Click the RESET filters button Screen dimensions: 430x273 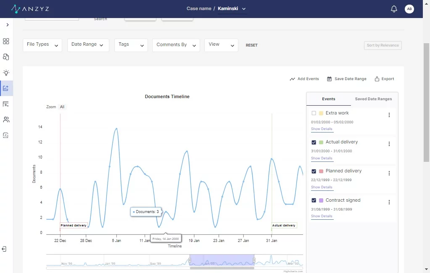click(251, 45)
